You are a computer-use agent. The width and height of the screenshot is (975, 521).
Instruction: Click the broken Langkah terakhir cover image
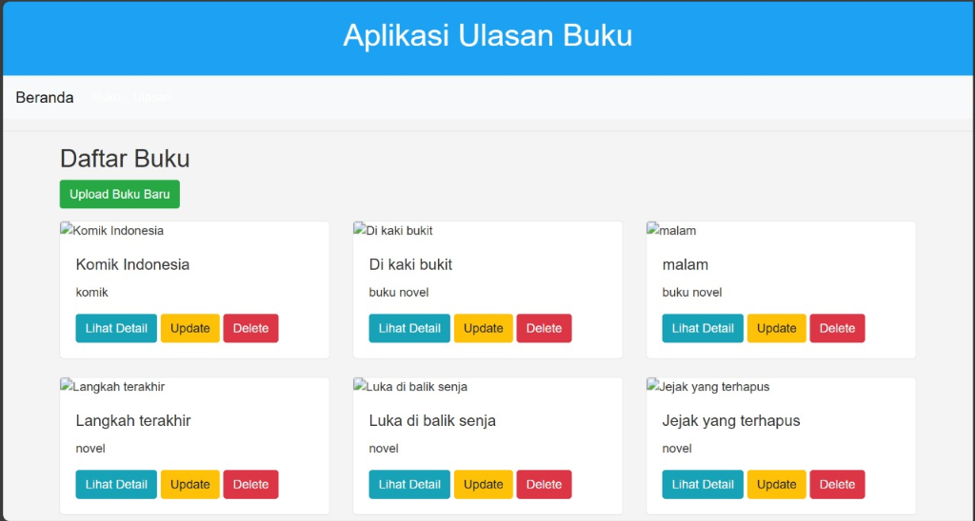112,386
